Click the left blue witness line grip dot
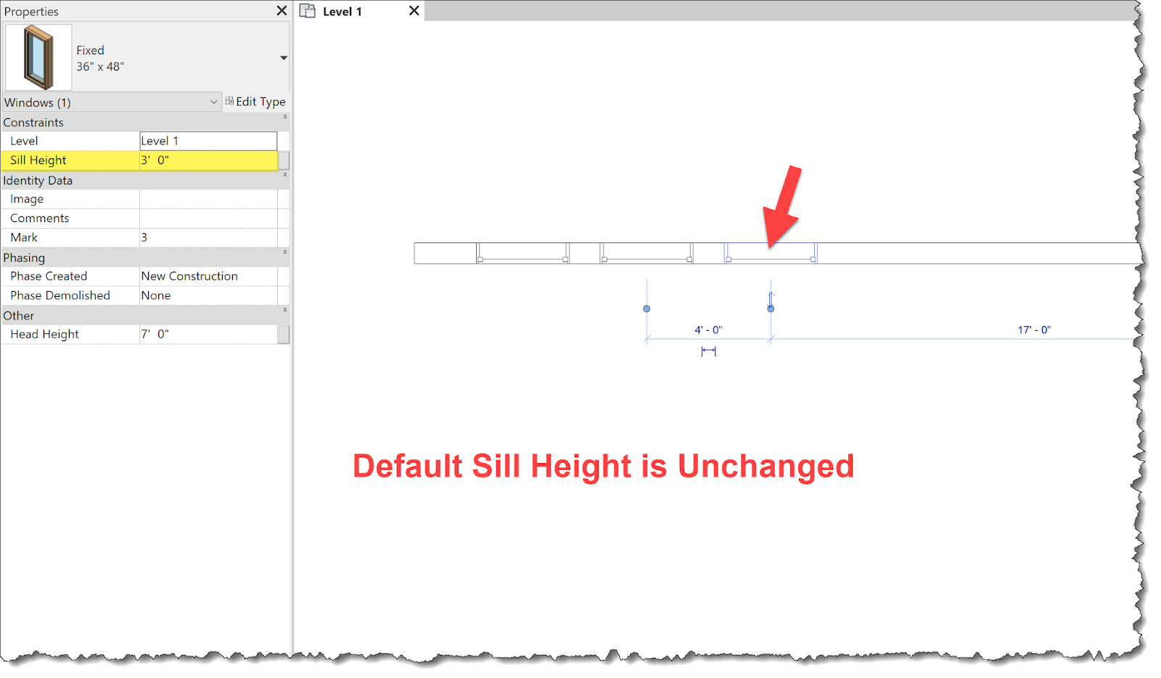 click(x=646, y=309)
